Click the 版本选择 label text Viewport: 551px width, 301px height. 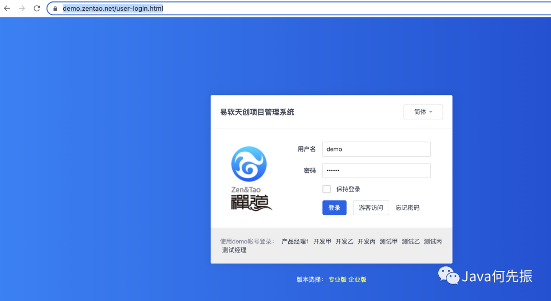click(310, 280)
